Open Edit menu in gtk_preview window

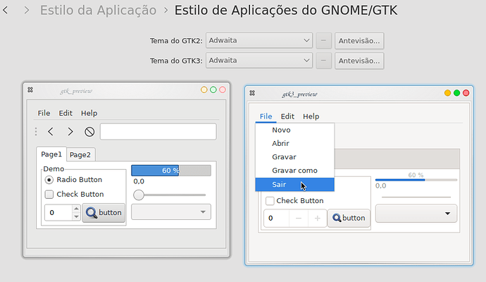coord(66,114)
